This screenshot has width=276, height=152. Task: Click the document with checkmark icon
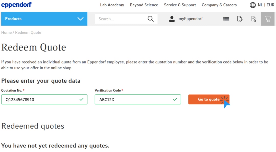(x=240, y=19)
